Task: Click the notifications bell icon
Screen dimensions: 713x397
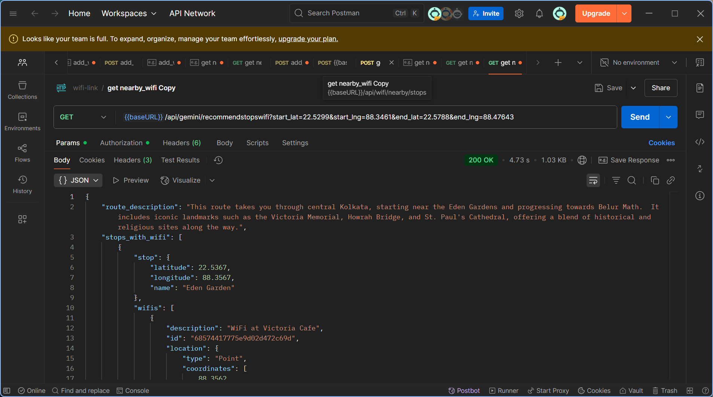Action: point(539,14)
